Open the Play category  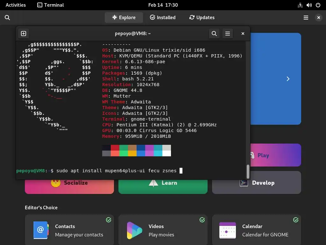point(275,155)
